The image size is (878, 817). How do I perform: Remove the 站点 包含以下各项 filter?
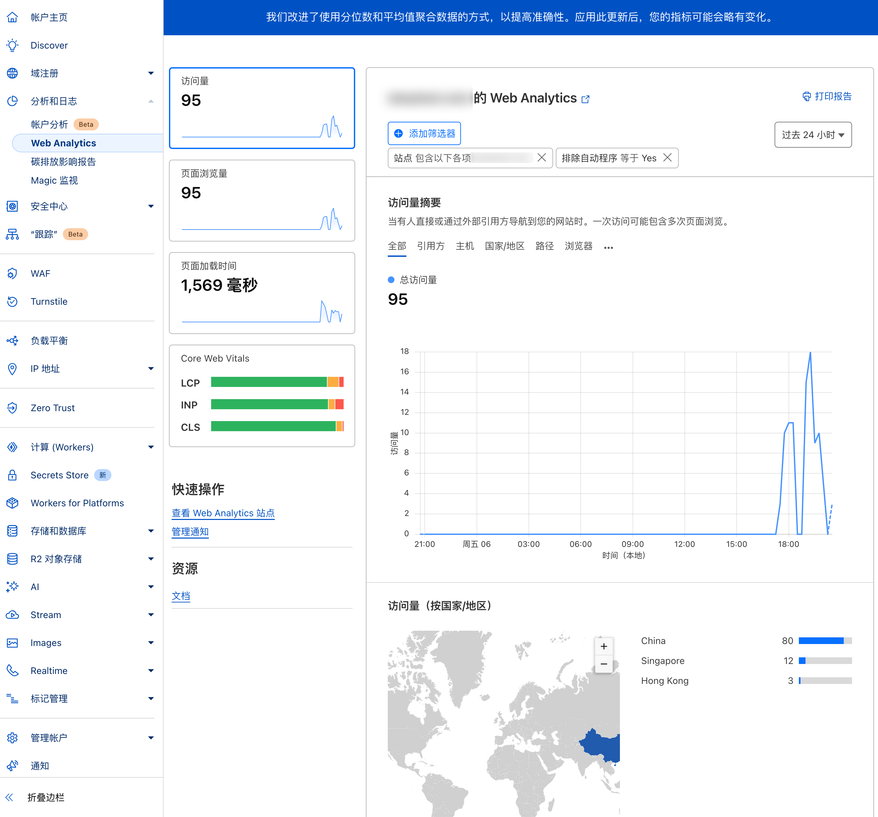541,158
